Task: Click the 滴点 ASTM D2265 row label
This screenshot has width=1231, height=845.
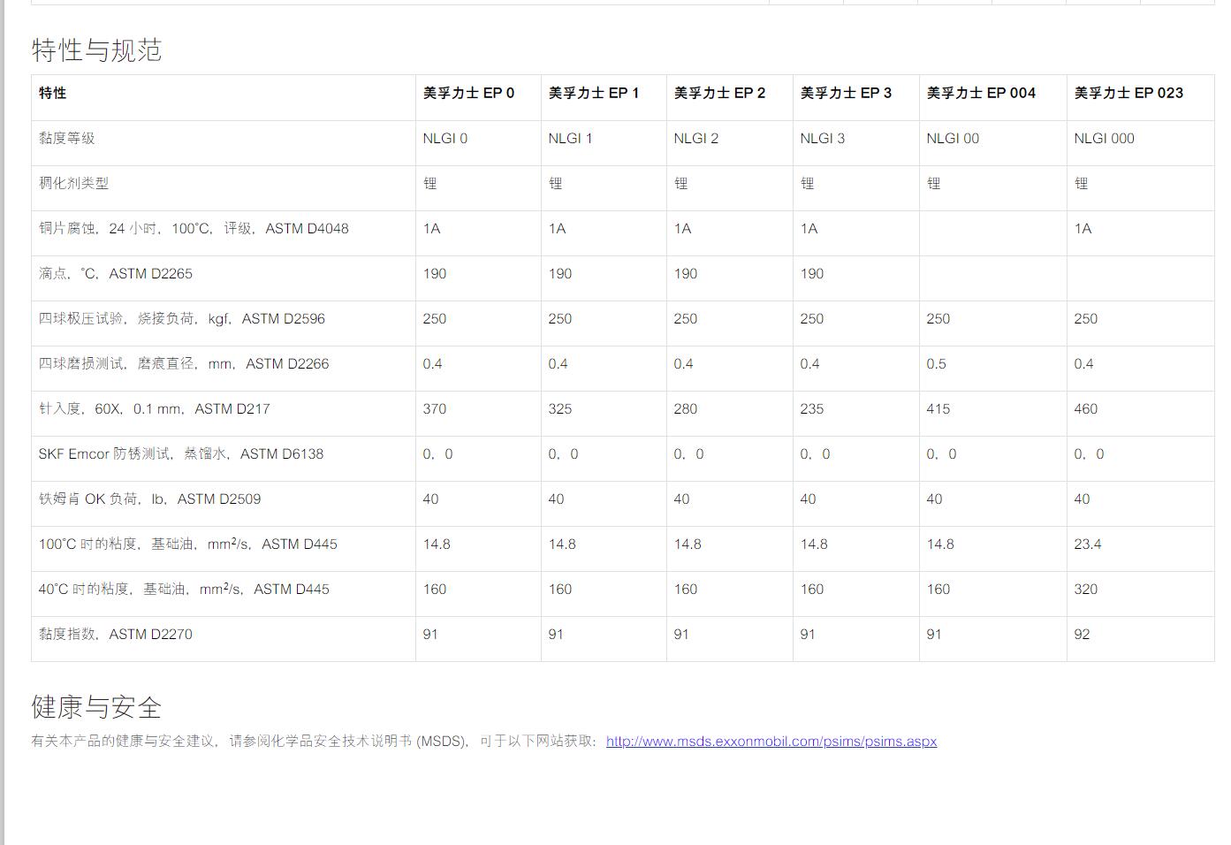Action: point(116,273)
